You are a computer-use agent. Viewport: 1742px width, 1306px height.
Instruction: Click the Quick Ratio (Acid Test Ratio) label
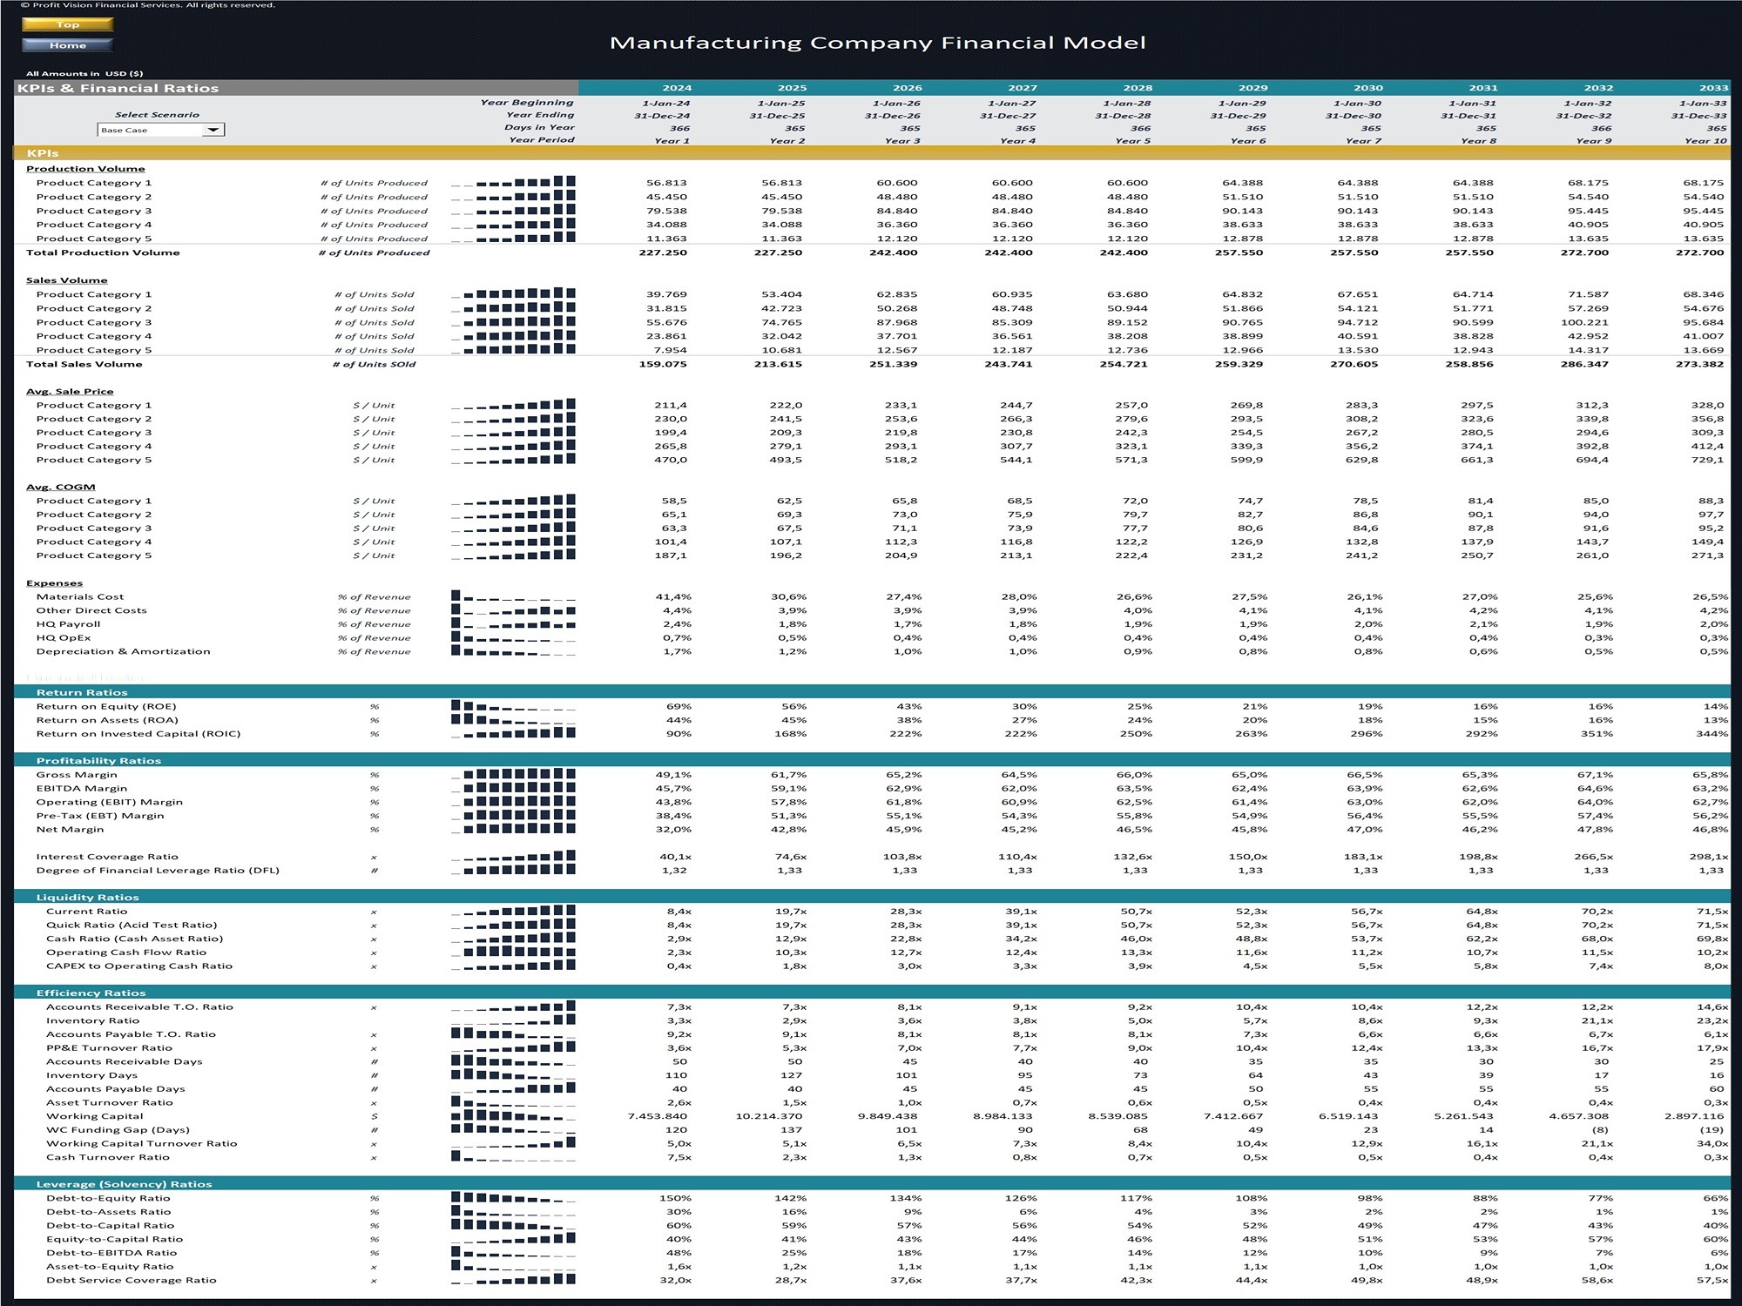[x=132, y=925]
